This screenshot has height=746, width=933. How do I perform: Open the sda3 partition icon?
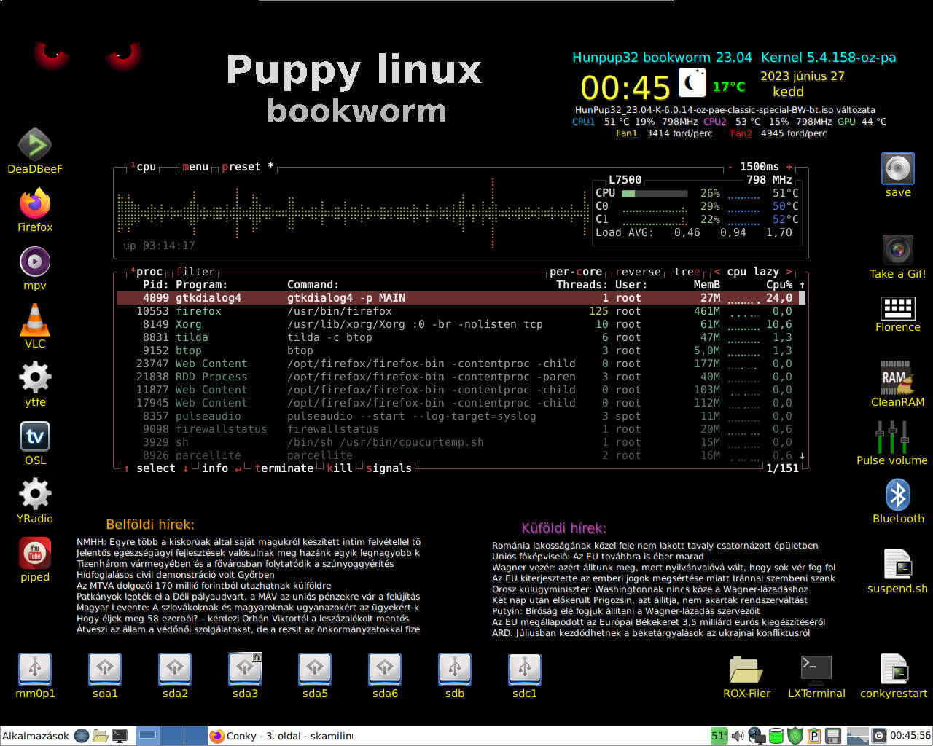pos(245,670)
